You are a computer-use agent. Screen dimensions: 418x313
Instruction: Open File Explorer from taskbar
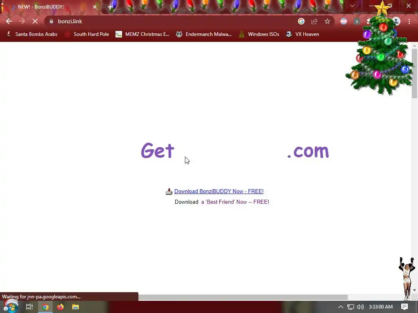pyautogui.click(x=76, y=307)
